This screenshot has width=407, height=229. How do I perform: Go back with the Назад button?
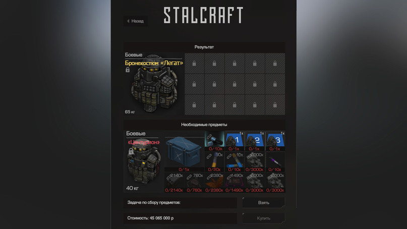click(136, 21)
